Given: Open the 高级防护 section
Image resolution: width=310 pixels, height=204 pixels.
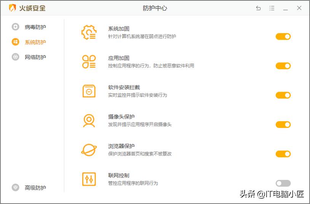Looking at the screenshot, I should point(35,188).
